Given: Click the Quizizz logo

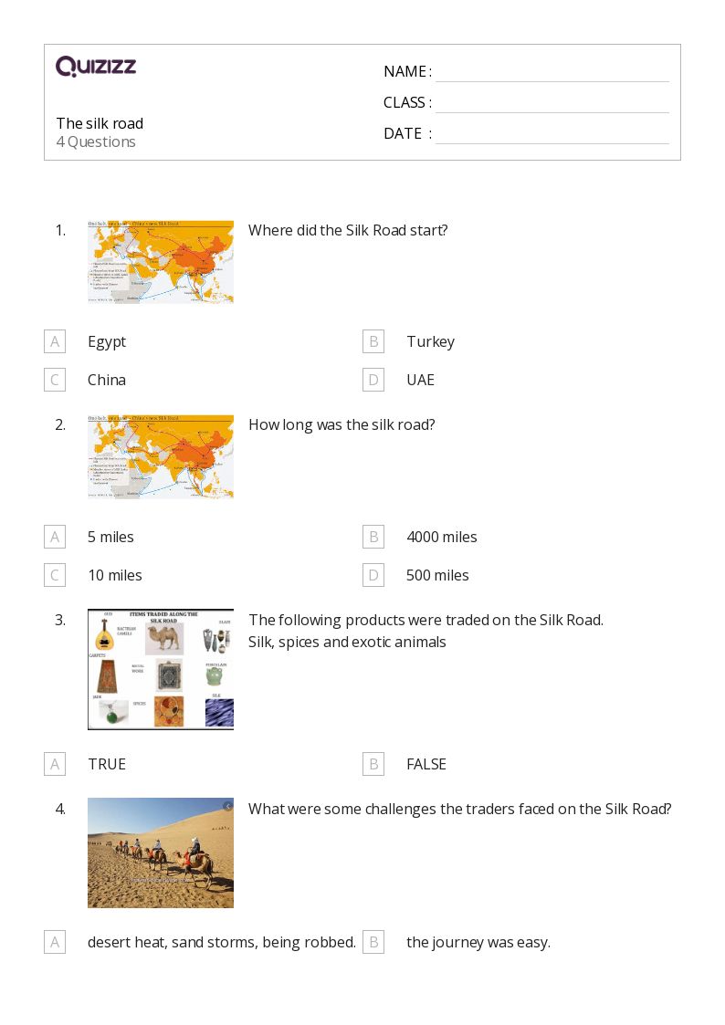Looking at the screenshot, I should coord(96,66).
